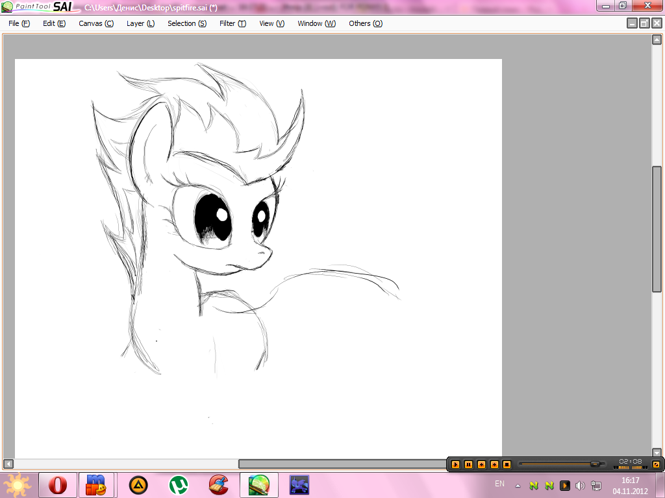665x498 pixels.
Task: Minimize the inner document window
Action: pos(632,23)
